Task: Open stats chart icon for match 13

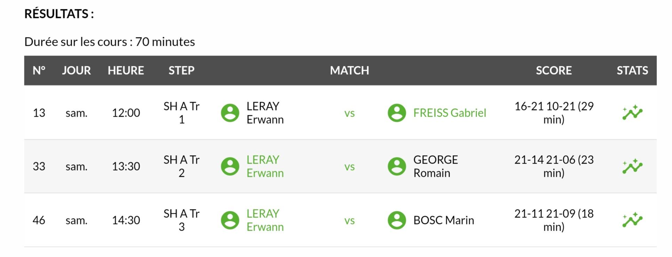Action: [632, 113]
